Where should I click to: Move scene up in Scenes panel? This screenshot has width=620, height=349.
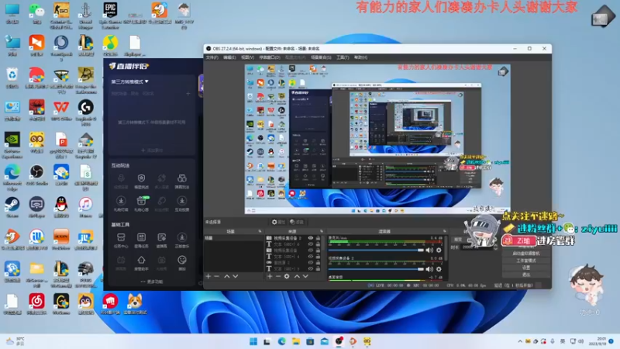click(227, 276)
